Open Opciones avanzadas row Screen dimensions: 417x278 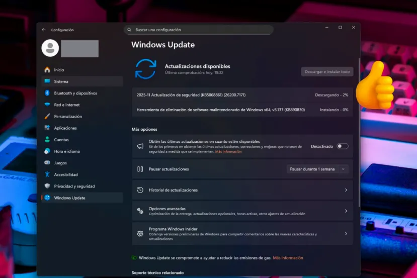(242, 211)
